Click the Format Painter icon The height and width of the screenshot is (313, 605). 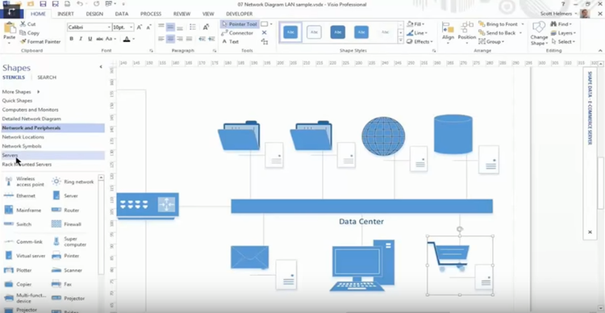[23, 42]
